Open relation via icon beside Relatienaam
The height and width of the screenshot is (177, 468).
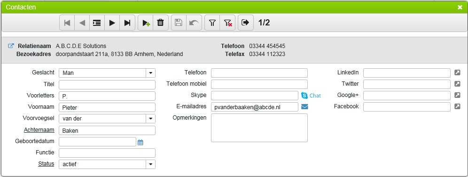pyautogui.click(x=11, y=46)
